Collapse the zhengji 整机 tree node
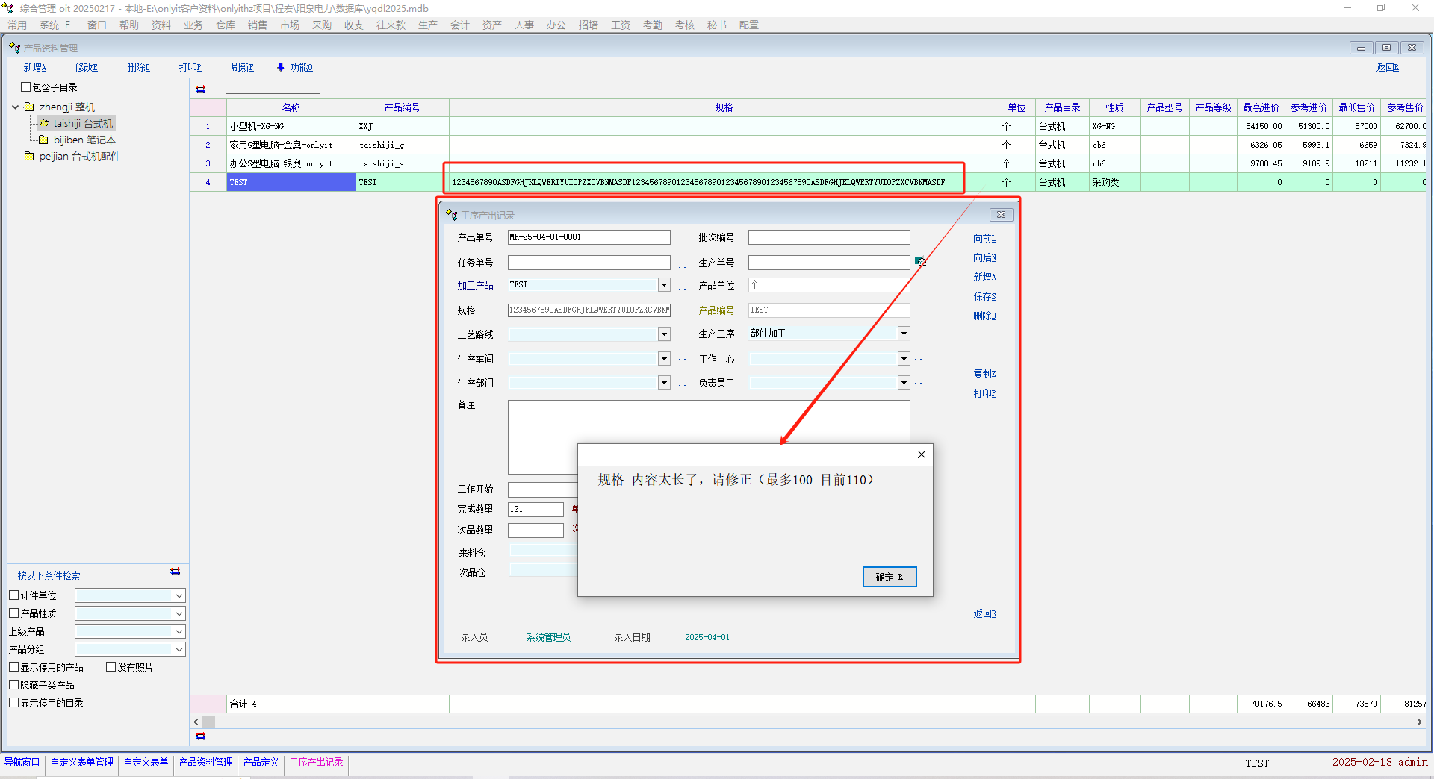Screen dimensions: 1434x779 pos(16,107)
